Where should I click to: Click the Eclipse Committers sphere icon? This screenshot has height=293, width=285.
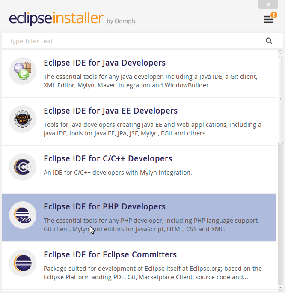(x=23, y=263)
